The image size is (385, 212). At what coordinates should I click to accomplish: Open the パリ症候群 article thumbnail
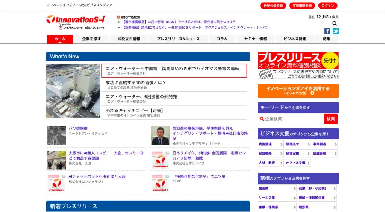pos(56,135)
